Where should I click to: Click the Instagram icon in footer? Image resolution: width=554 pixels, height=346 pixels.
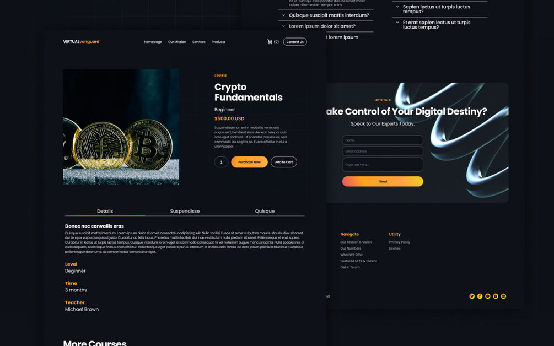click(496, 296)
